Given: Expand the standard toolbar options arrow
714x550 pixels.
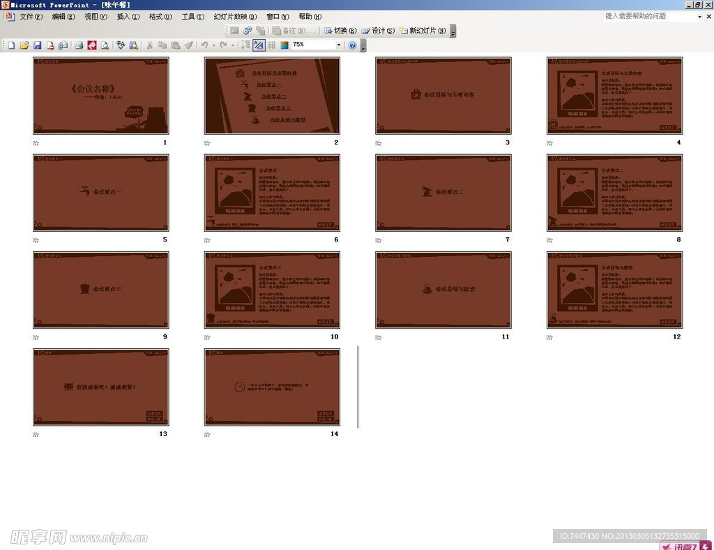Looking at the screenshot, I should 363,46.
